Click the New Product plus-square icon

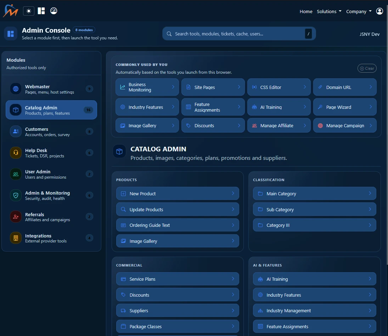(x=123, y=194)
